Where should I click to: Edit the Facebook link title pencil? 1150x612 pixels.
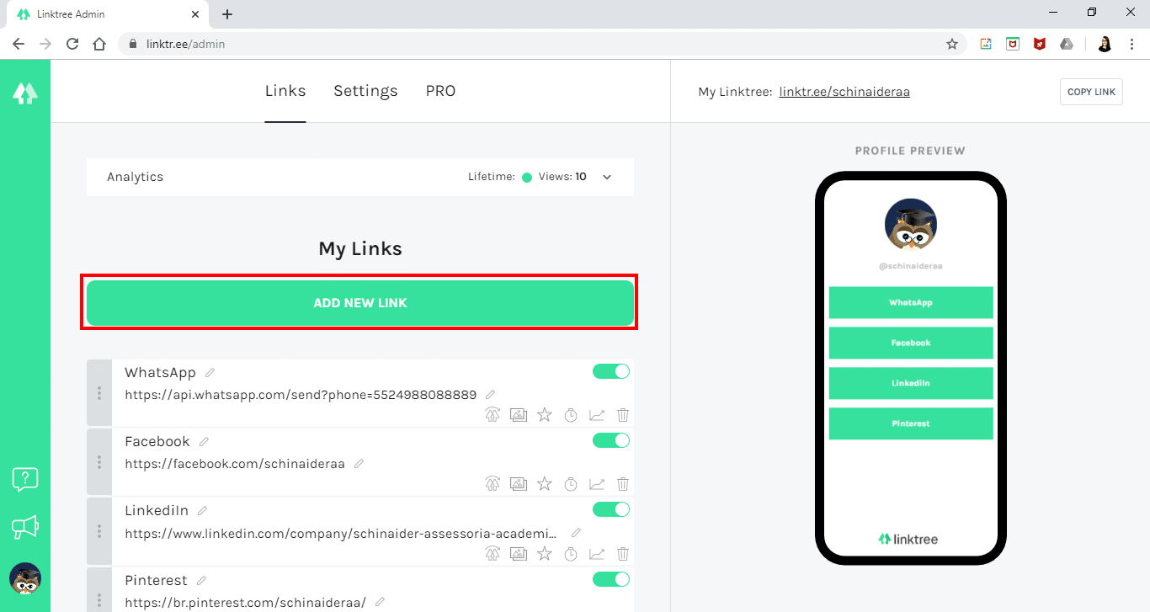pyautogui.click(x=204, y=441)
